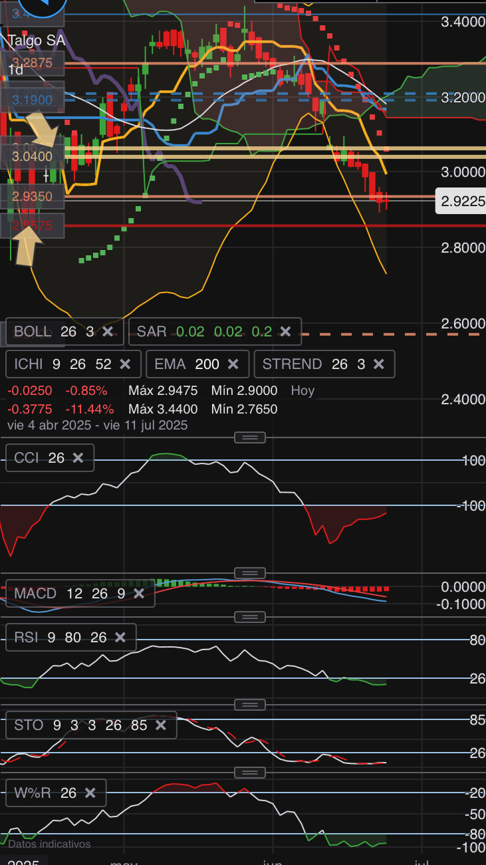The width and height of the screenshot is (486, 865).
Task: Click the divider handle above W%R panel
Action: pos(250,772)
